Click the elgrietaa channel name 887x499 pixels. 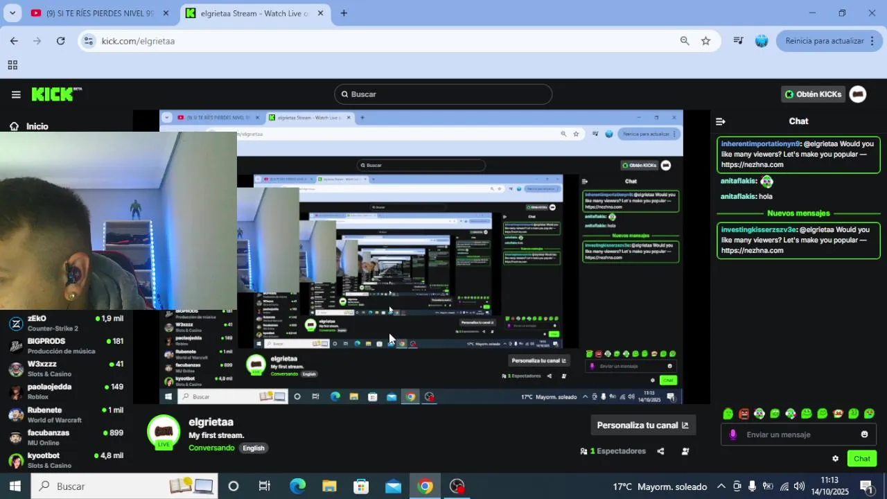point(211,422)
